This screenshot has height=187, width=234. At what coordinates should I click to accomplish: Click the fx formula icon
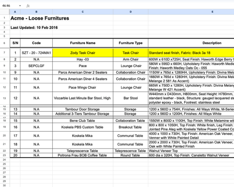(28, 6)
